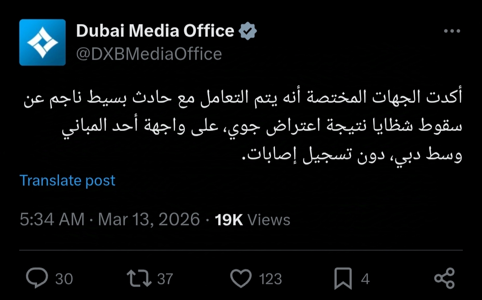Share the post via share icon
Image resolution: width=482 pixels, height=300 pixels.
[x=444, y=278]
